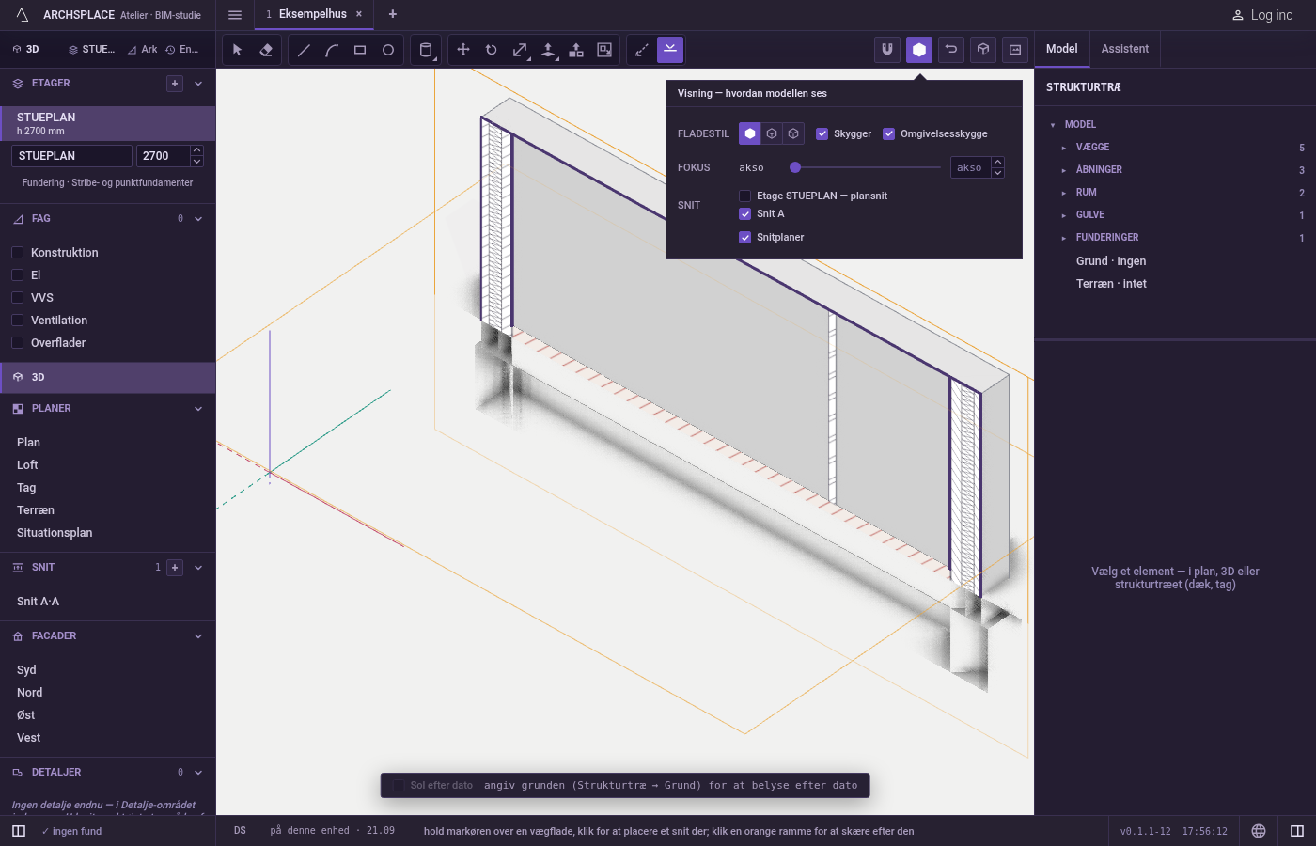This screenshot has height=846, width=1316.
Task: Select the measure dimension tool
Action: coord(642,50)
